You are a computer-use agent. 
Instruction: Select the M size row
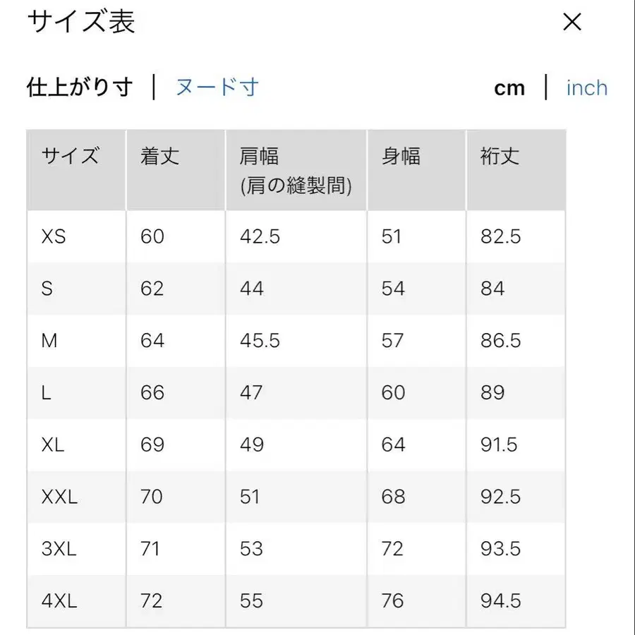pyautogui.click(x=50, y=341)
